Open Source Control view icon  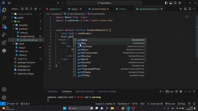[x=4, y=26]
